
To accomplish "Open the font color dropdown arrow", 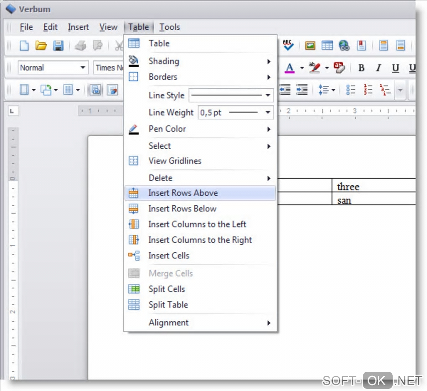I will click(x=302, y=68).
